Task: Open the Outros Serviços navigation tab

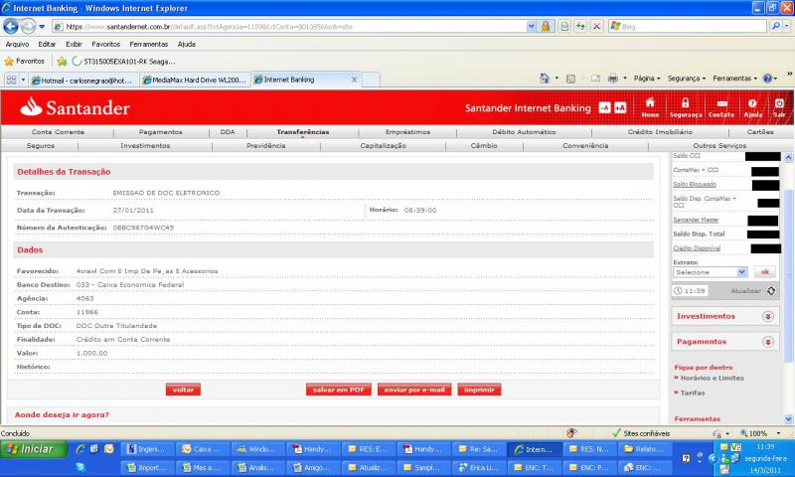Action: [x=719, y=145]
